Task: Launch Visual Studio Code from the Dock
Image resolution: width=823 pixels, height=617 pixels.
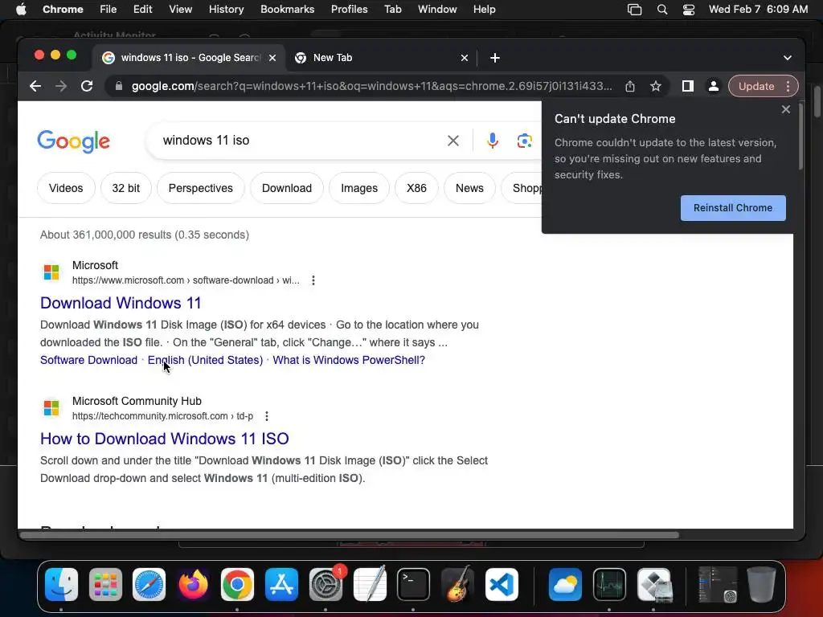Action: tap(502, 584)
